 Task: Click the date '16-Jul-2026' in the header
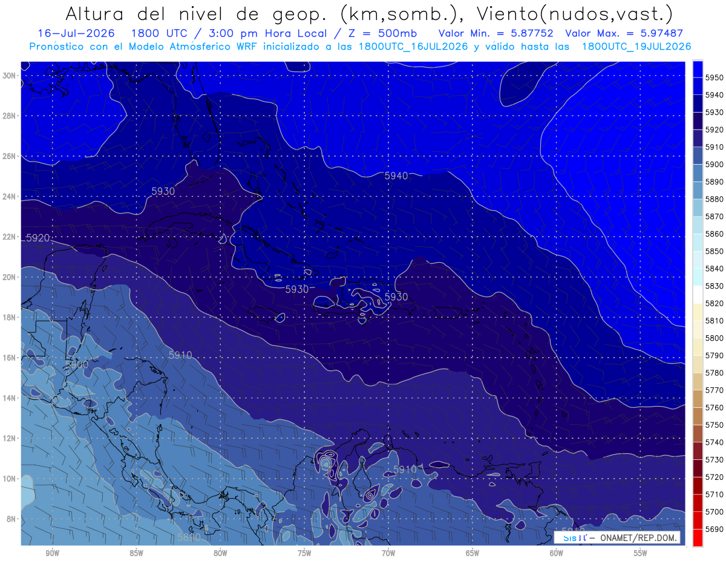[x=76, y=33]
